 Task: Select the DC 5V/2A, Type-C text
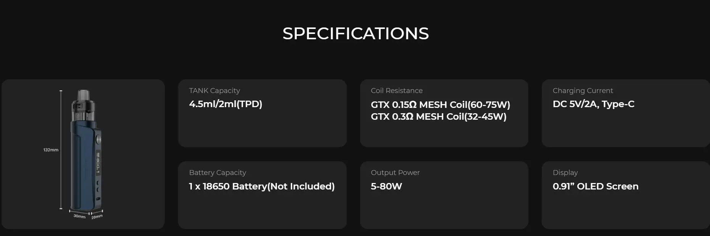[593, 104]
